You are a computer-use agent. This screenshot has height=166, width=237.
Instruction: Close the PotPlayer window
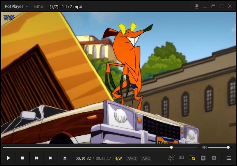tap(230, 6)
